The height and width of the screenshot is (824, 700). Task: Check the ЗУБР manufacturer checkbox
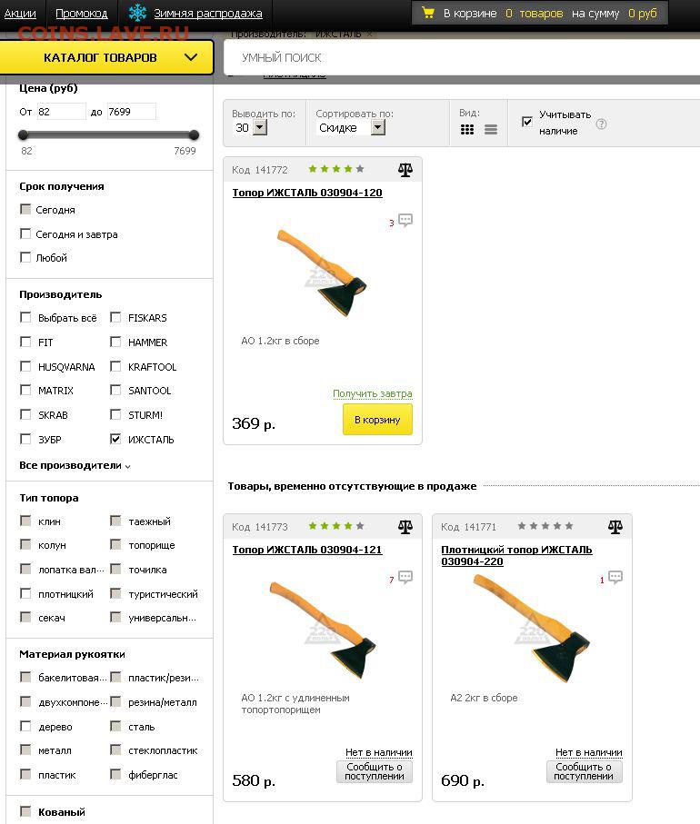coord(25,439)
